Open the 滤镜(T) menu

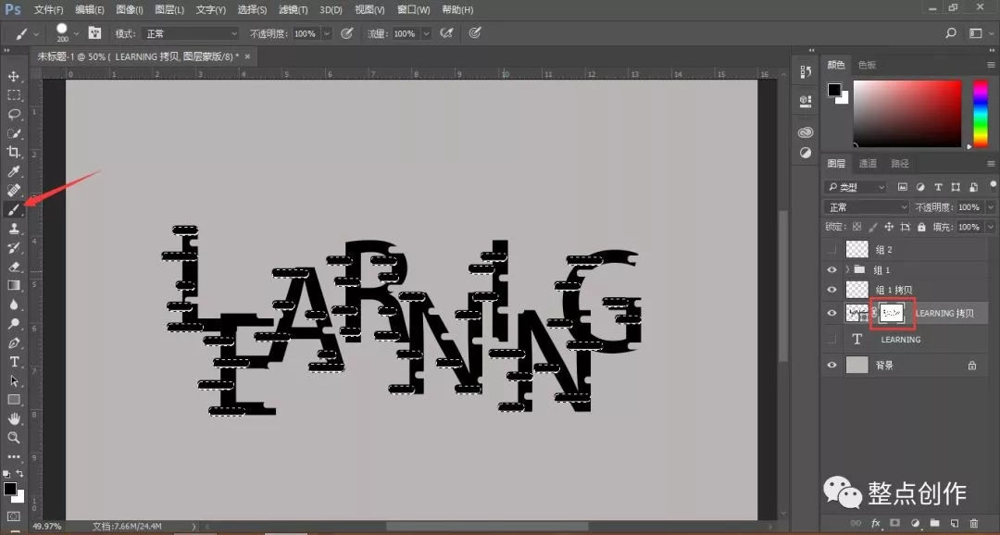[x=294, y=9]
